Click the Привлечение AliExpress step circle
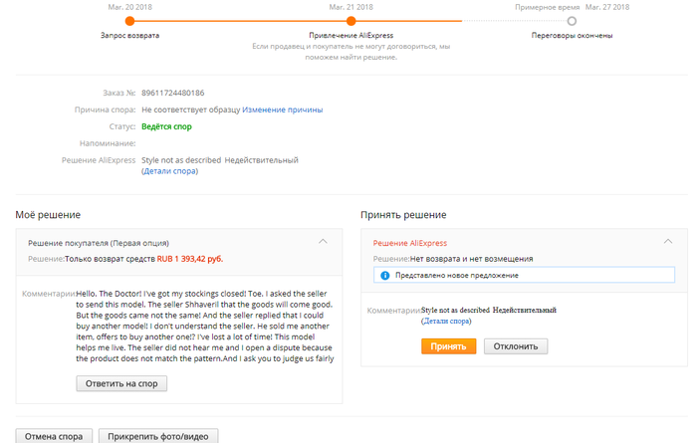This screenshot has width=697, height=443. click(x=350, y=20)
